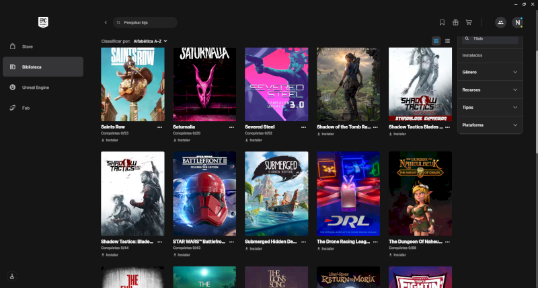Viewport: 538px width, 288px height.
Task: Open the downloads icon at bottom left
Action: pos(12,276)
